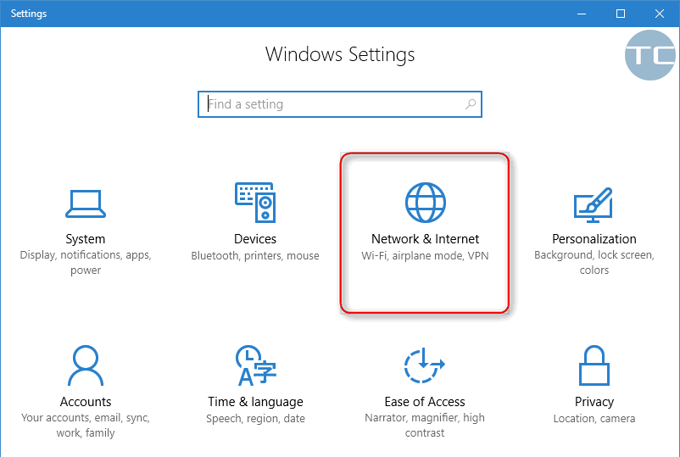Click 'Bluetooth, printers, mouse' description
680x457 pixels.
click(255, 256)
